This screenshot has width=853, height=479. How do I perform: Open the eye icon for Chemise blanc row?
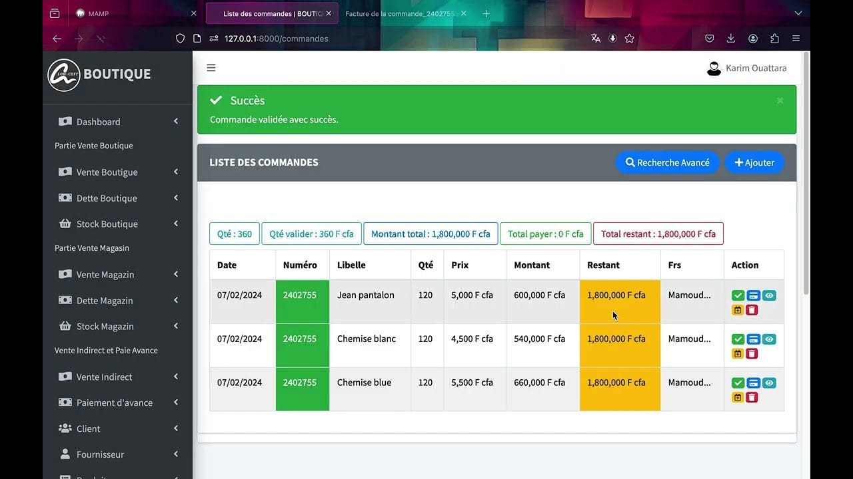tap(769, 339)
